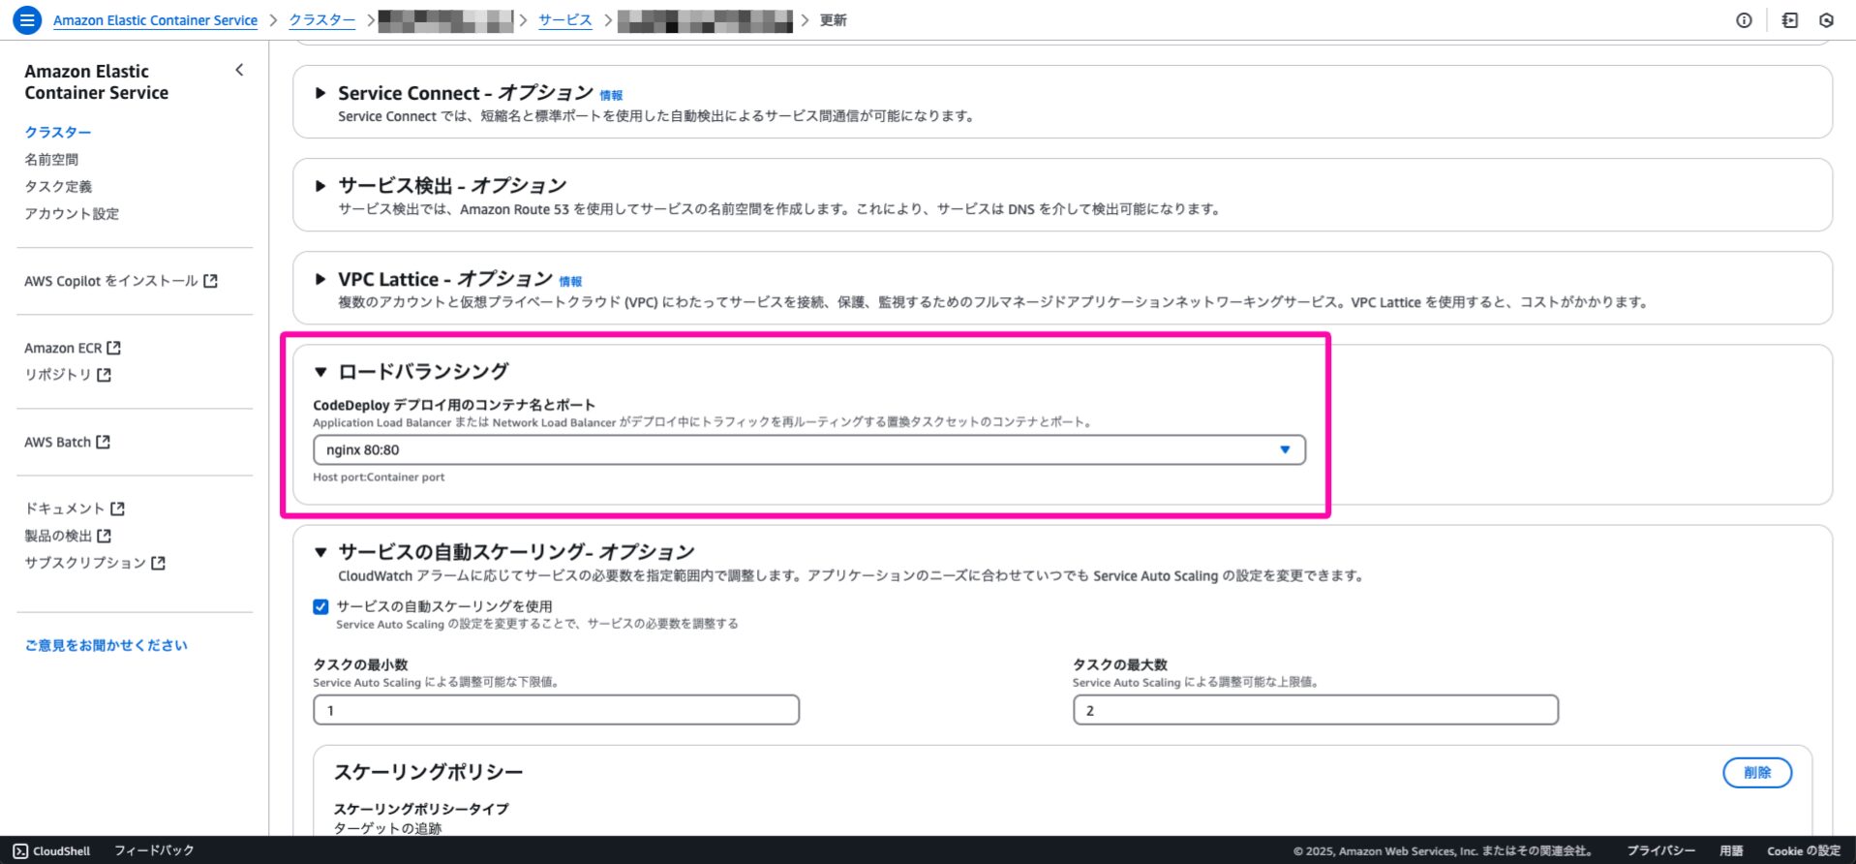Open ドキュメント link in sidebar
Screen dimensions: 1856x864
click(75, 509)
